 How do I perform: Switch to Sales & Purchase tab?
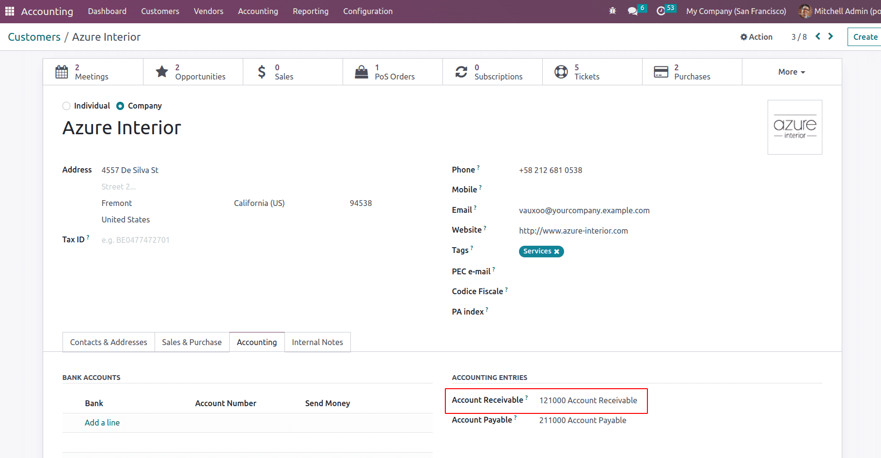click(192, 342)
